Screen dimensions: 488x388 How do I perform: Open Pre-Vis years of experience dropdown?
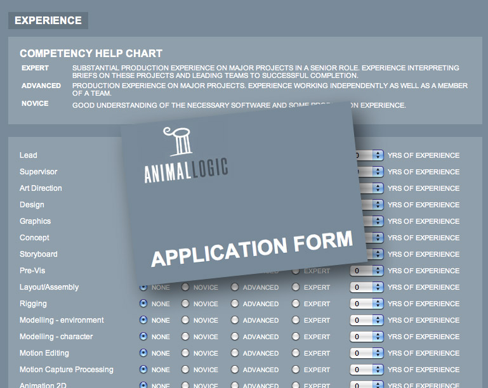pyautogui.click(x=367, y=271)
